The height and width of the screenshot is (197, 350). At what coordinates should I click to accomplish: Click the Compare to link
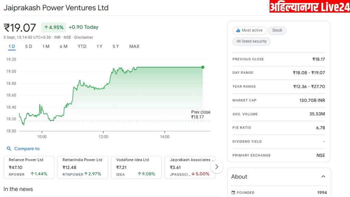click(x=27, y=149)
